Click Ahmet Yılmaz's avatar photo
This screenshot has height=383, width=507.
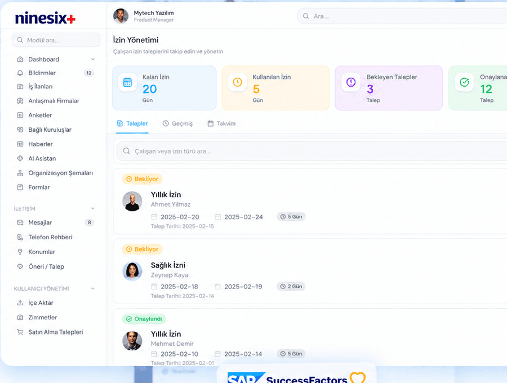point(132,202)
